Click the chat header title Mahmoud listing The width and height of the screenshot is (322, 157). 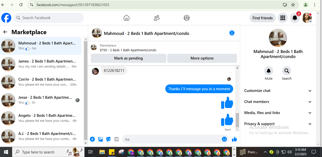[x=147, y=33]
